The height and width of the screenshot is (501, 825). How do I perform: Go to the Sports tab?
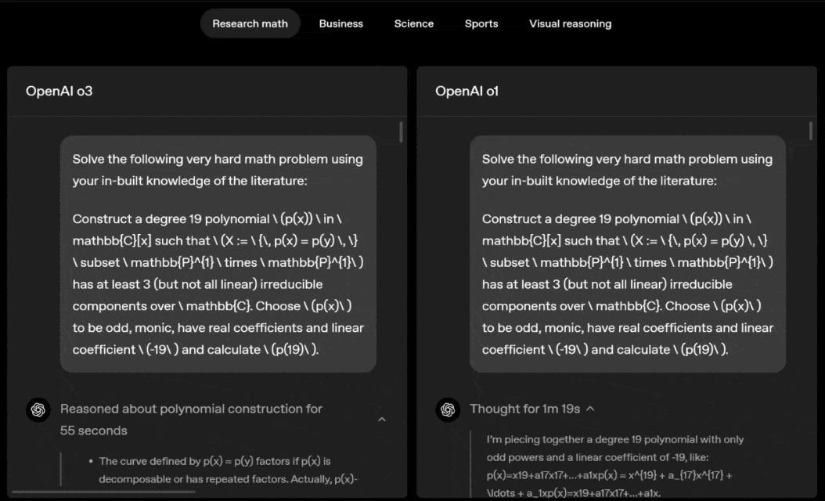481,23
